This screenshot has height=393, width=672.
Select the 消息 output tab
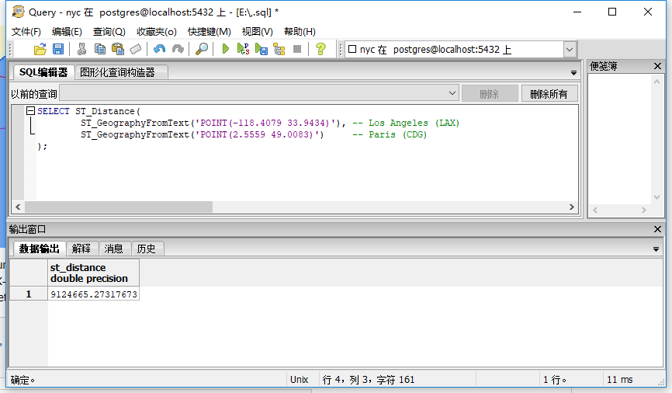[x=113, y=249]
